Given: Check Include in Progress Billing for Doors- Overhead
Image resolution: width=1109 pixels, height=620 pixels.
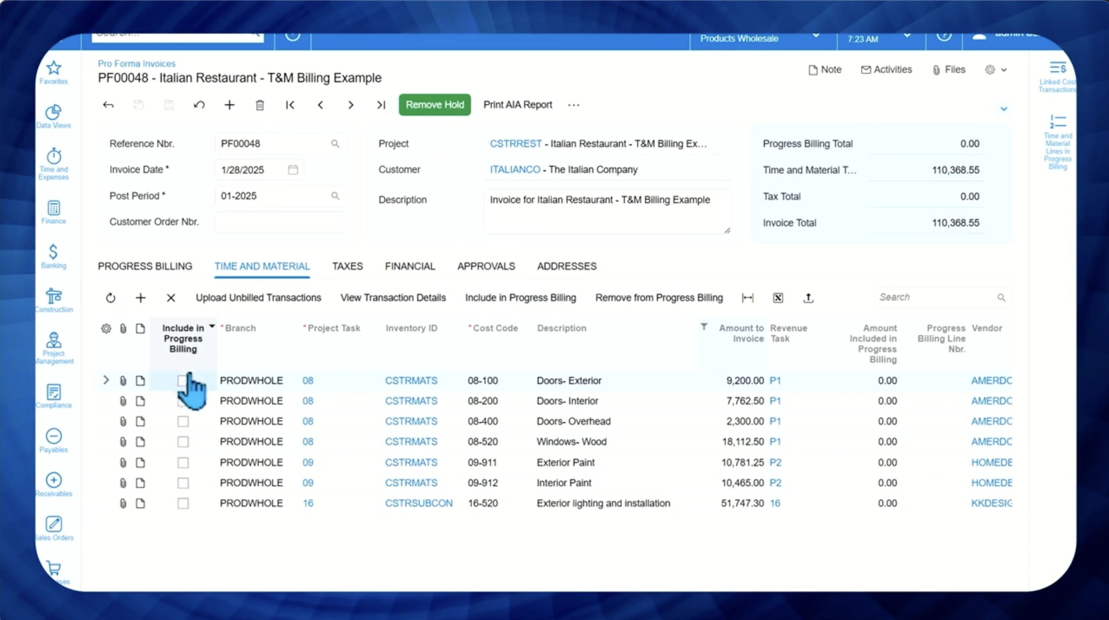Looking at the screenshot, I should (183, 421).
